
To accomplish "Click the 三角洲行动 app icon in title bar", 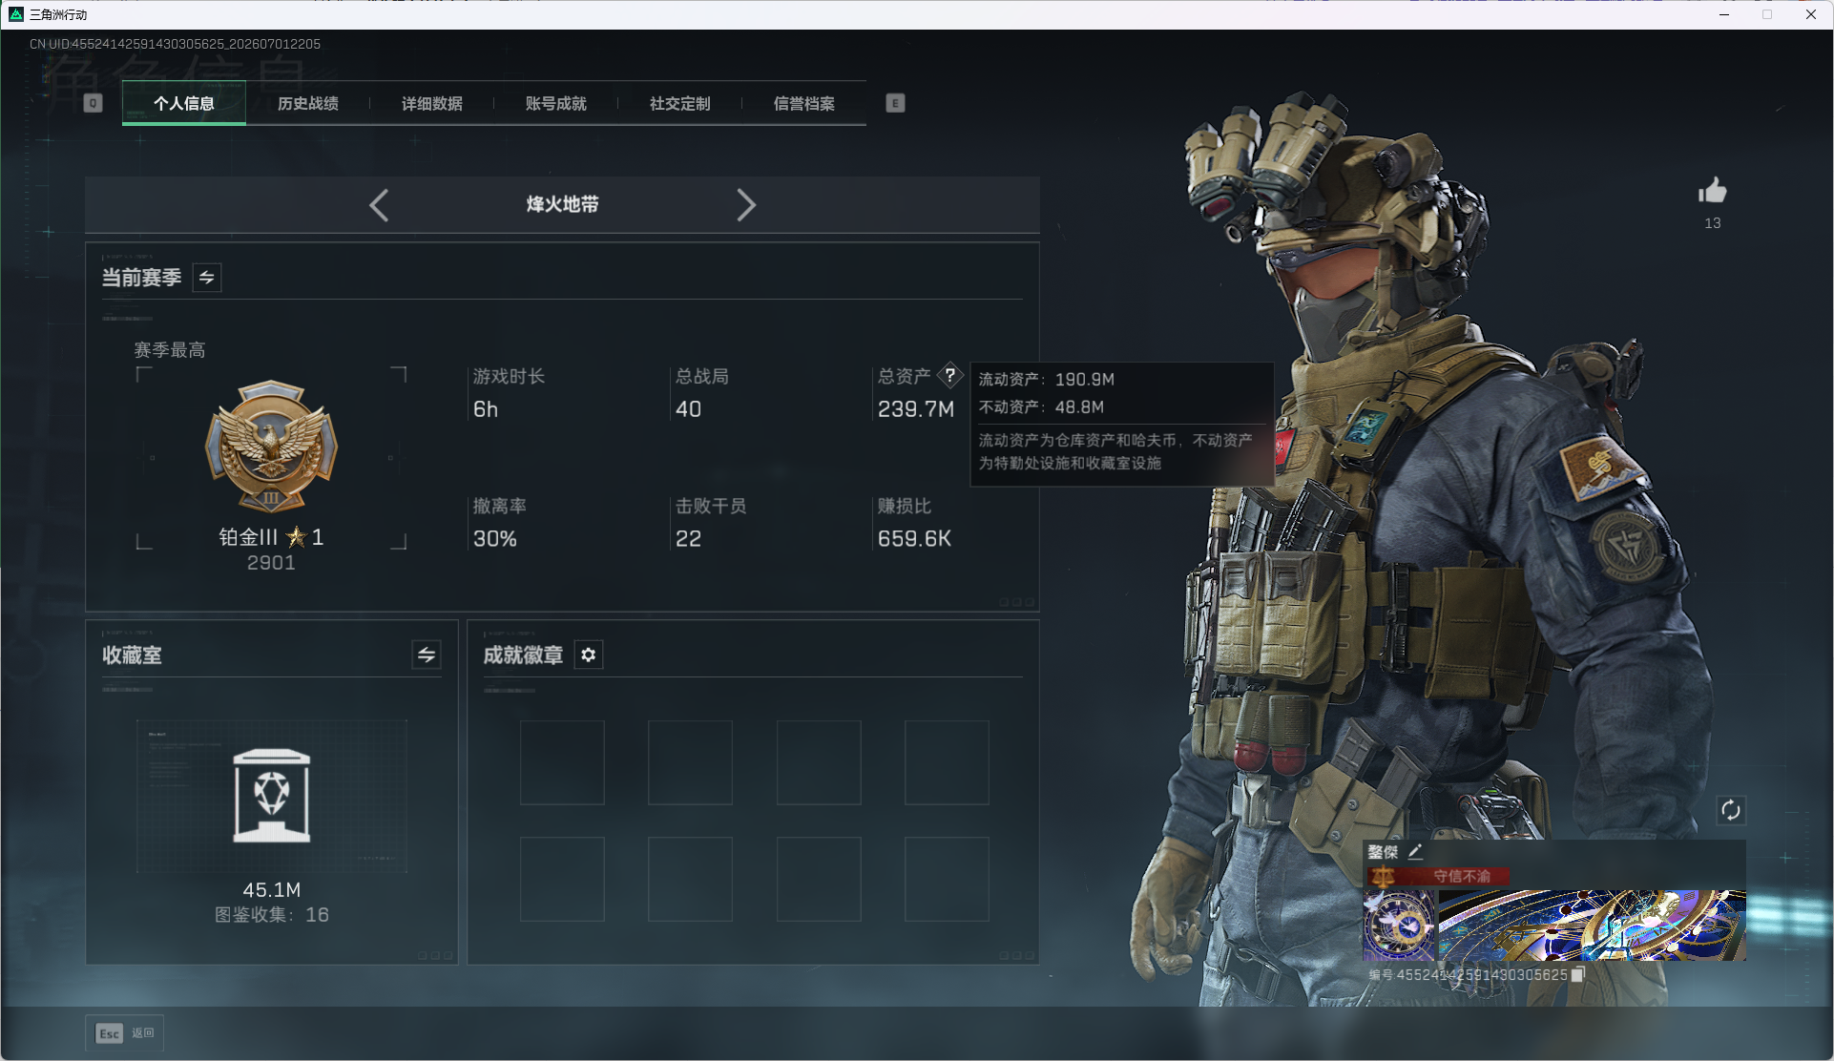I will (x=16, y=14).
